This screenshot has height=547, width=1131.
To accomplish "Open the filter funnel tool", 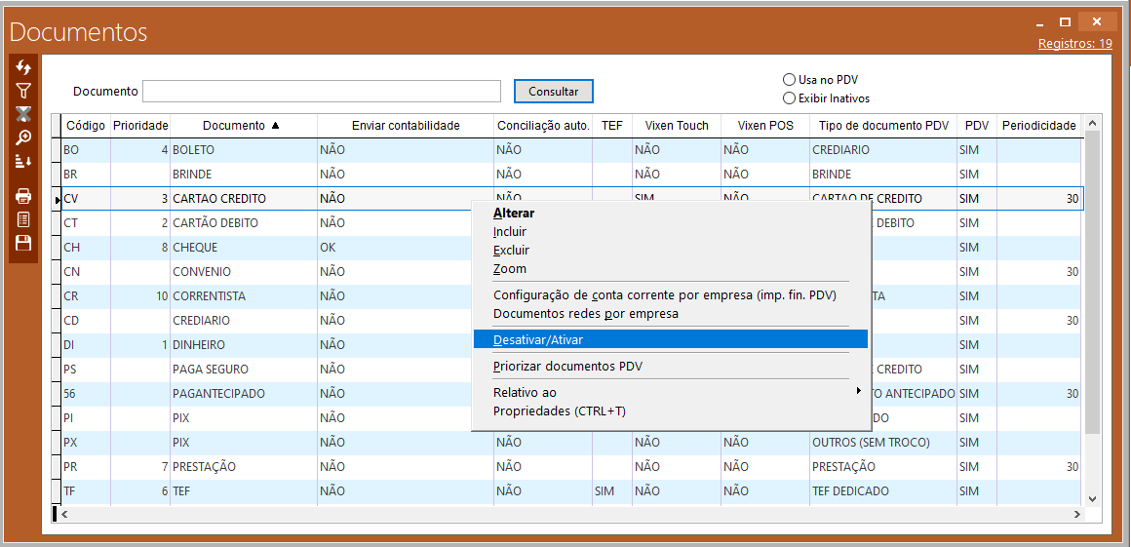I will 23,91.
